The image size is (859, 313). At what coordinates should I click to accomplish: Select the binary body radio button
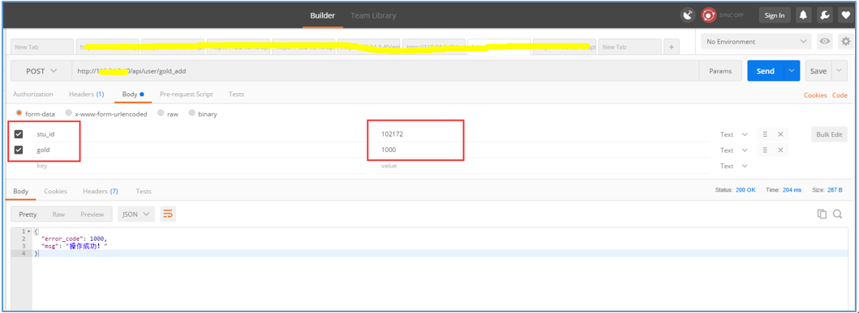191,113
